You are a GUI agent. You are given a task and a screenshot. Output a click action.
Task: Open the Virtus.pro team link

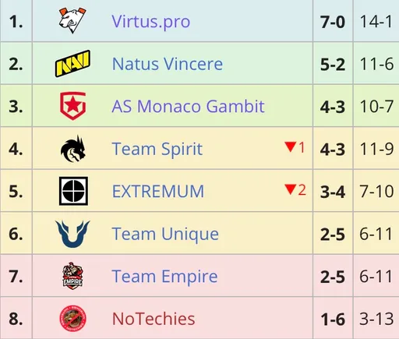pyautogui.click(x=151, y=21)
